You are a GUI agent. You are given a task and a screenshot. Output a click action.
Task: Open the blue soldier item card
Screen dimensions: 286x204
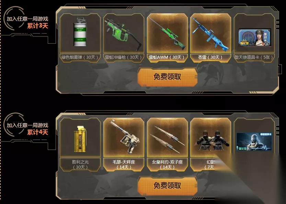(x=254, y=141)
